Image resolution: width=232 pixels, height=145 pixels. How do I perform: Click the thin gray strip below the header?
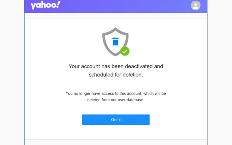tap(116, 16)
